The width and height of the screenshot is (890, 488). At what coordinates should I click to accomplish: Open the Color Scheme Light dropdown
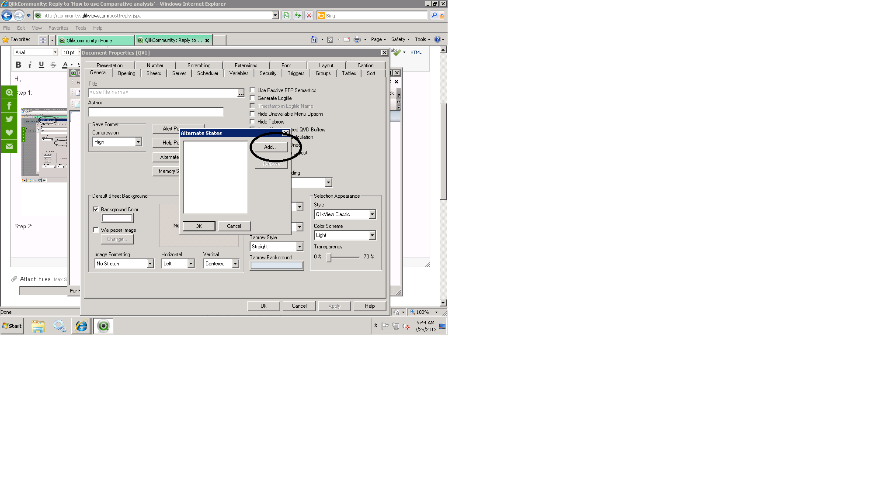[372, 235]
